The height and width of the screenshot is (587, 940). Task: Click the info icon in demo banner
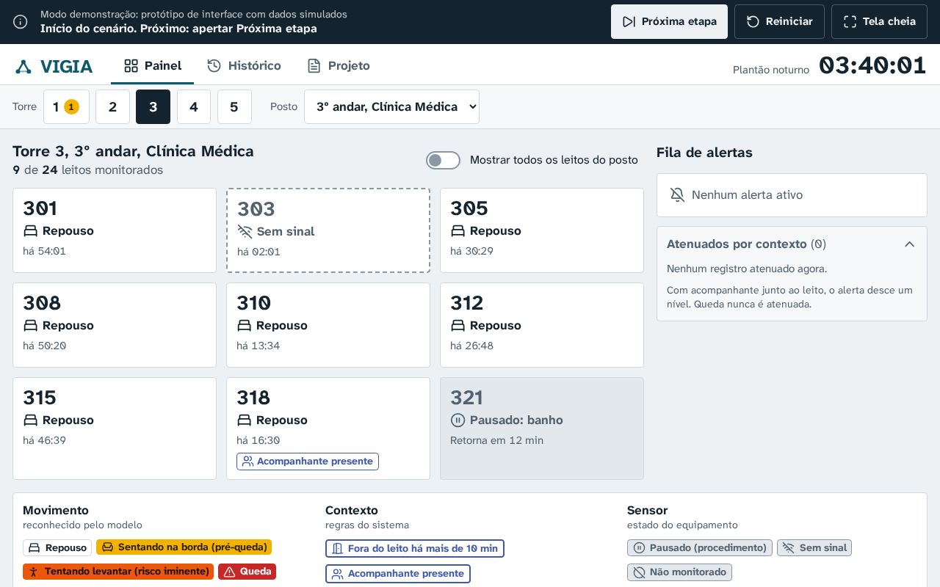(21, 22)
